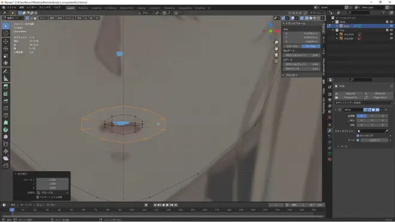Click the Apply All button

point(349,93)
